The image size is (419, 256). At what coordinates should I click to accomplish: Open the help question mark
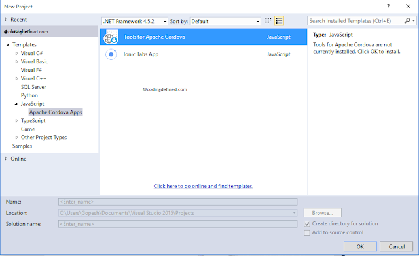tap(388, 7)
